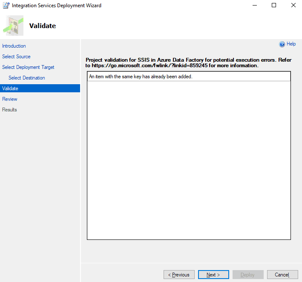Maximize the Deployment Wizard window
The height and width of the screenshot is (282, 302).
click(274, 5)
